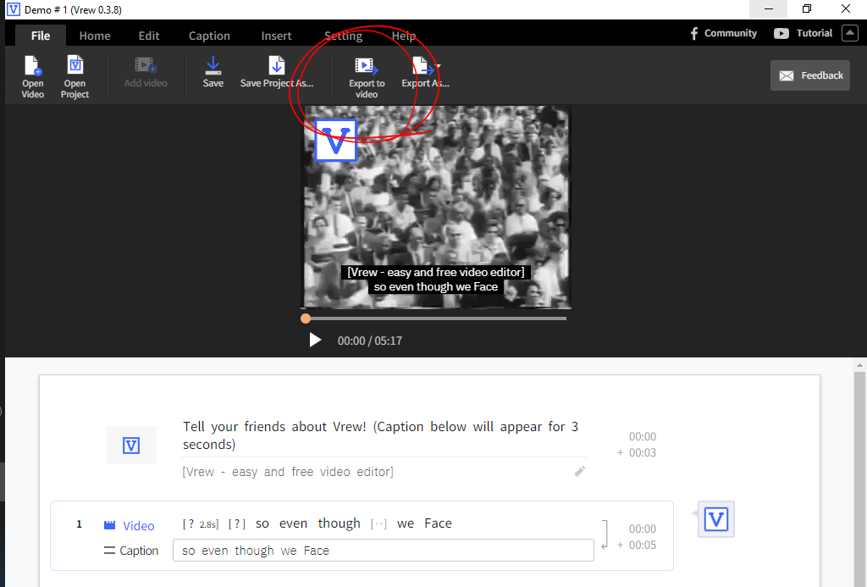Viewport: 867px width, 587px height.
Task: Select clip number 1
Action: pyautogui.click(x=79, y=524)
